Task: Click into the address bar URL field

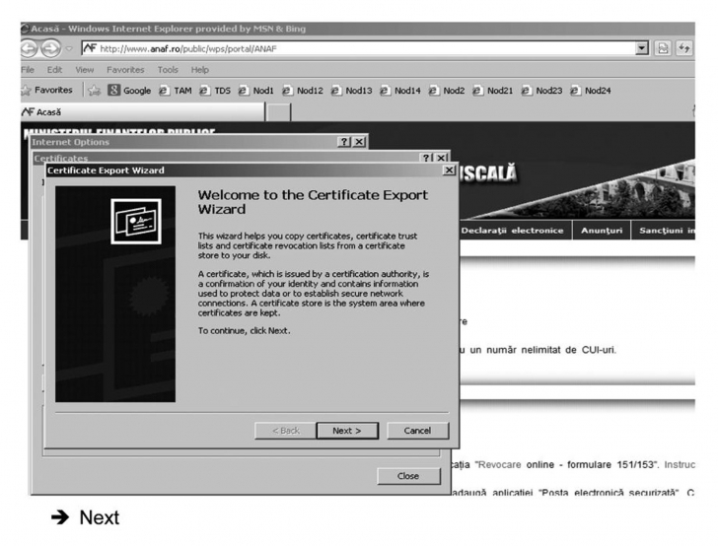Action: click(x=345, y=48)
